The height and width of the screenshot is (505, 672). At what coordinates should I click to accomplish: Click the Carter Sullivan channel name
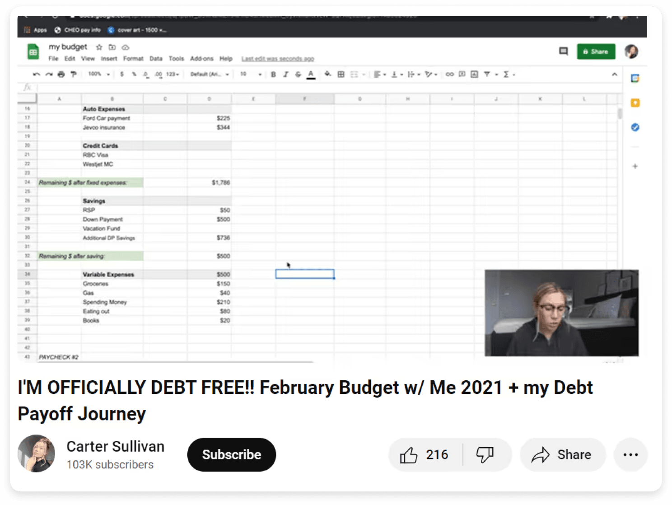[x=115, y=446]
